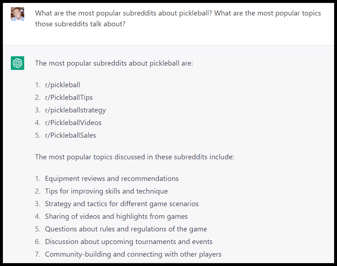Image resolution: width=337 pixels, height=266 pixels.
Task: Click list number 5 beside r/PickleballSales
Action: (x=38, y=136)
